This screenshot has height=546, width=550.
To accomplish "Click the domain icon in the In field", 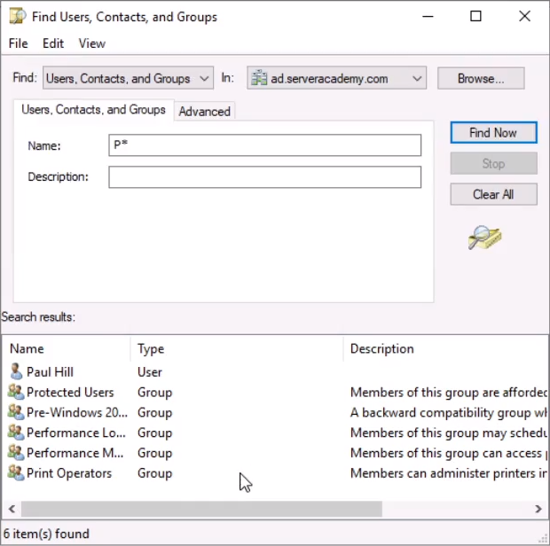I will 259,79.
